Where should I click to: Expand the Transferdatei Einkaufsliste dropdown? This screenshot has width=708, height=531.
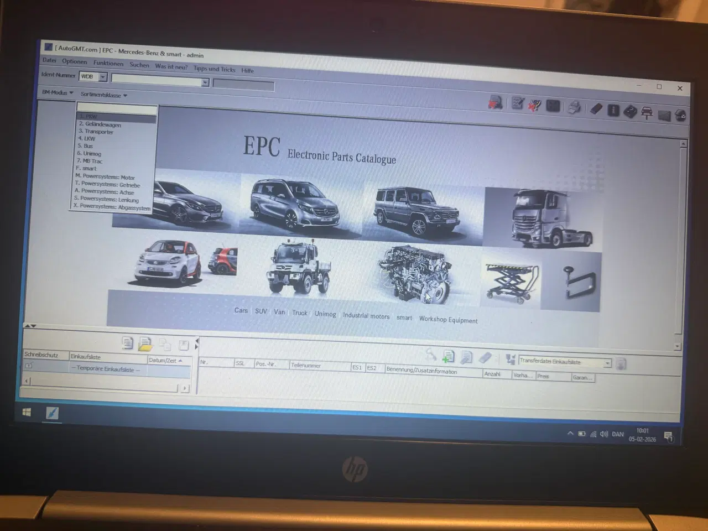(x=608, y=362)
